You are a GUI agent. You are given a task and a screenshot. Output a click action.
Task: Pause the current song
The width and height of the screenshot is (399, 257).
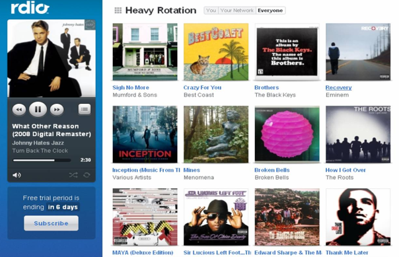[38, 110]
